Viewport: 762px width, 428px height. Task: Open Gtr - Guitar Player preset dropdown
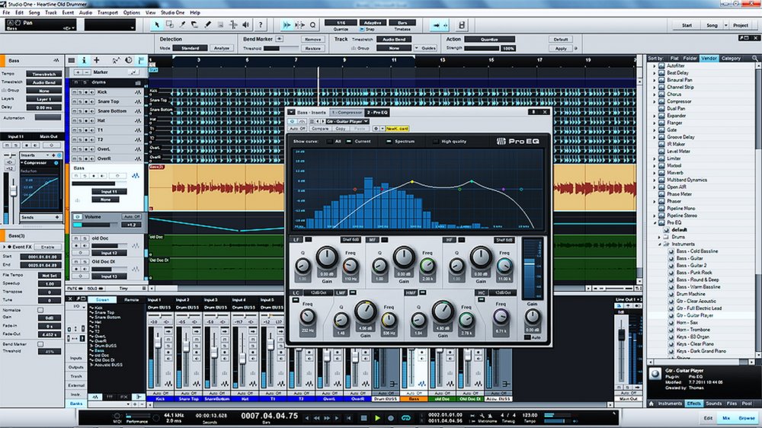(x=347, y=121)
